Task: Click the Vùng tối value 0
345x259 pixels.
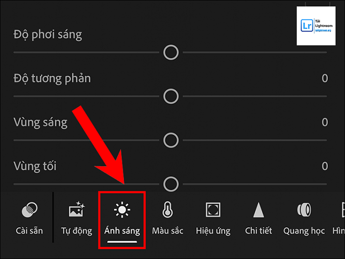Action: pyautogui.click(x=324, y=166)
